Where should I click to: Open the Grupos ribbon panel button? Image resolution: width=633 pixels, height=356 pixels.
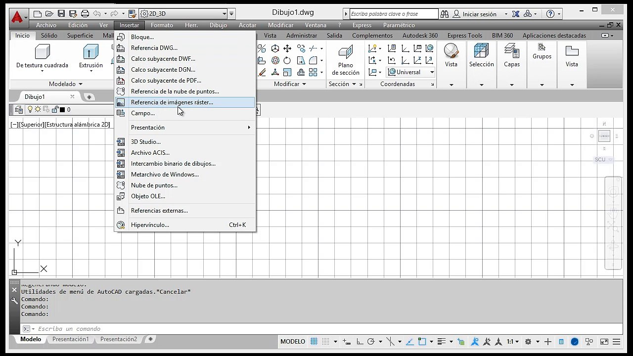click(x=542, y=65)
